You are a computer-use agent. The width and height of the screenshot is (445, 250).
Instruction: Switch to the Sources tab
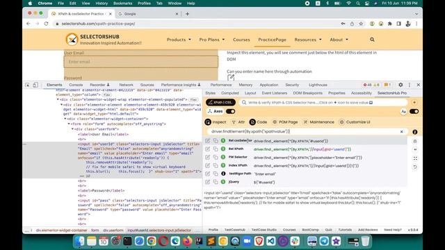pyautogui.click(x=147, y=85)
